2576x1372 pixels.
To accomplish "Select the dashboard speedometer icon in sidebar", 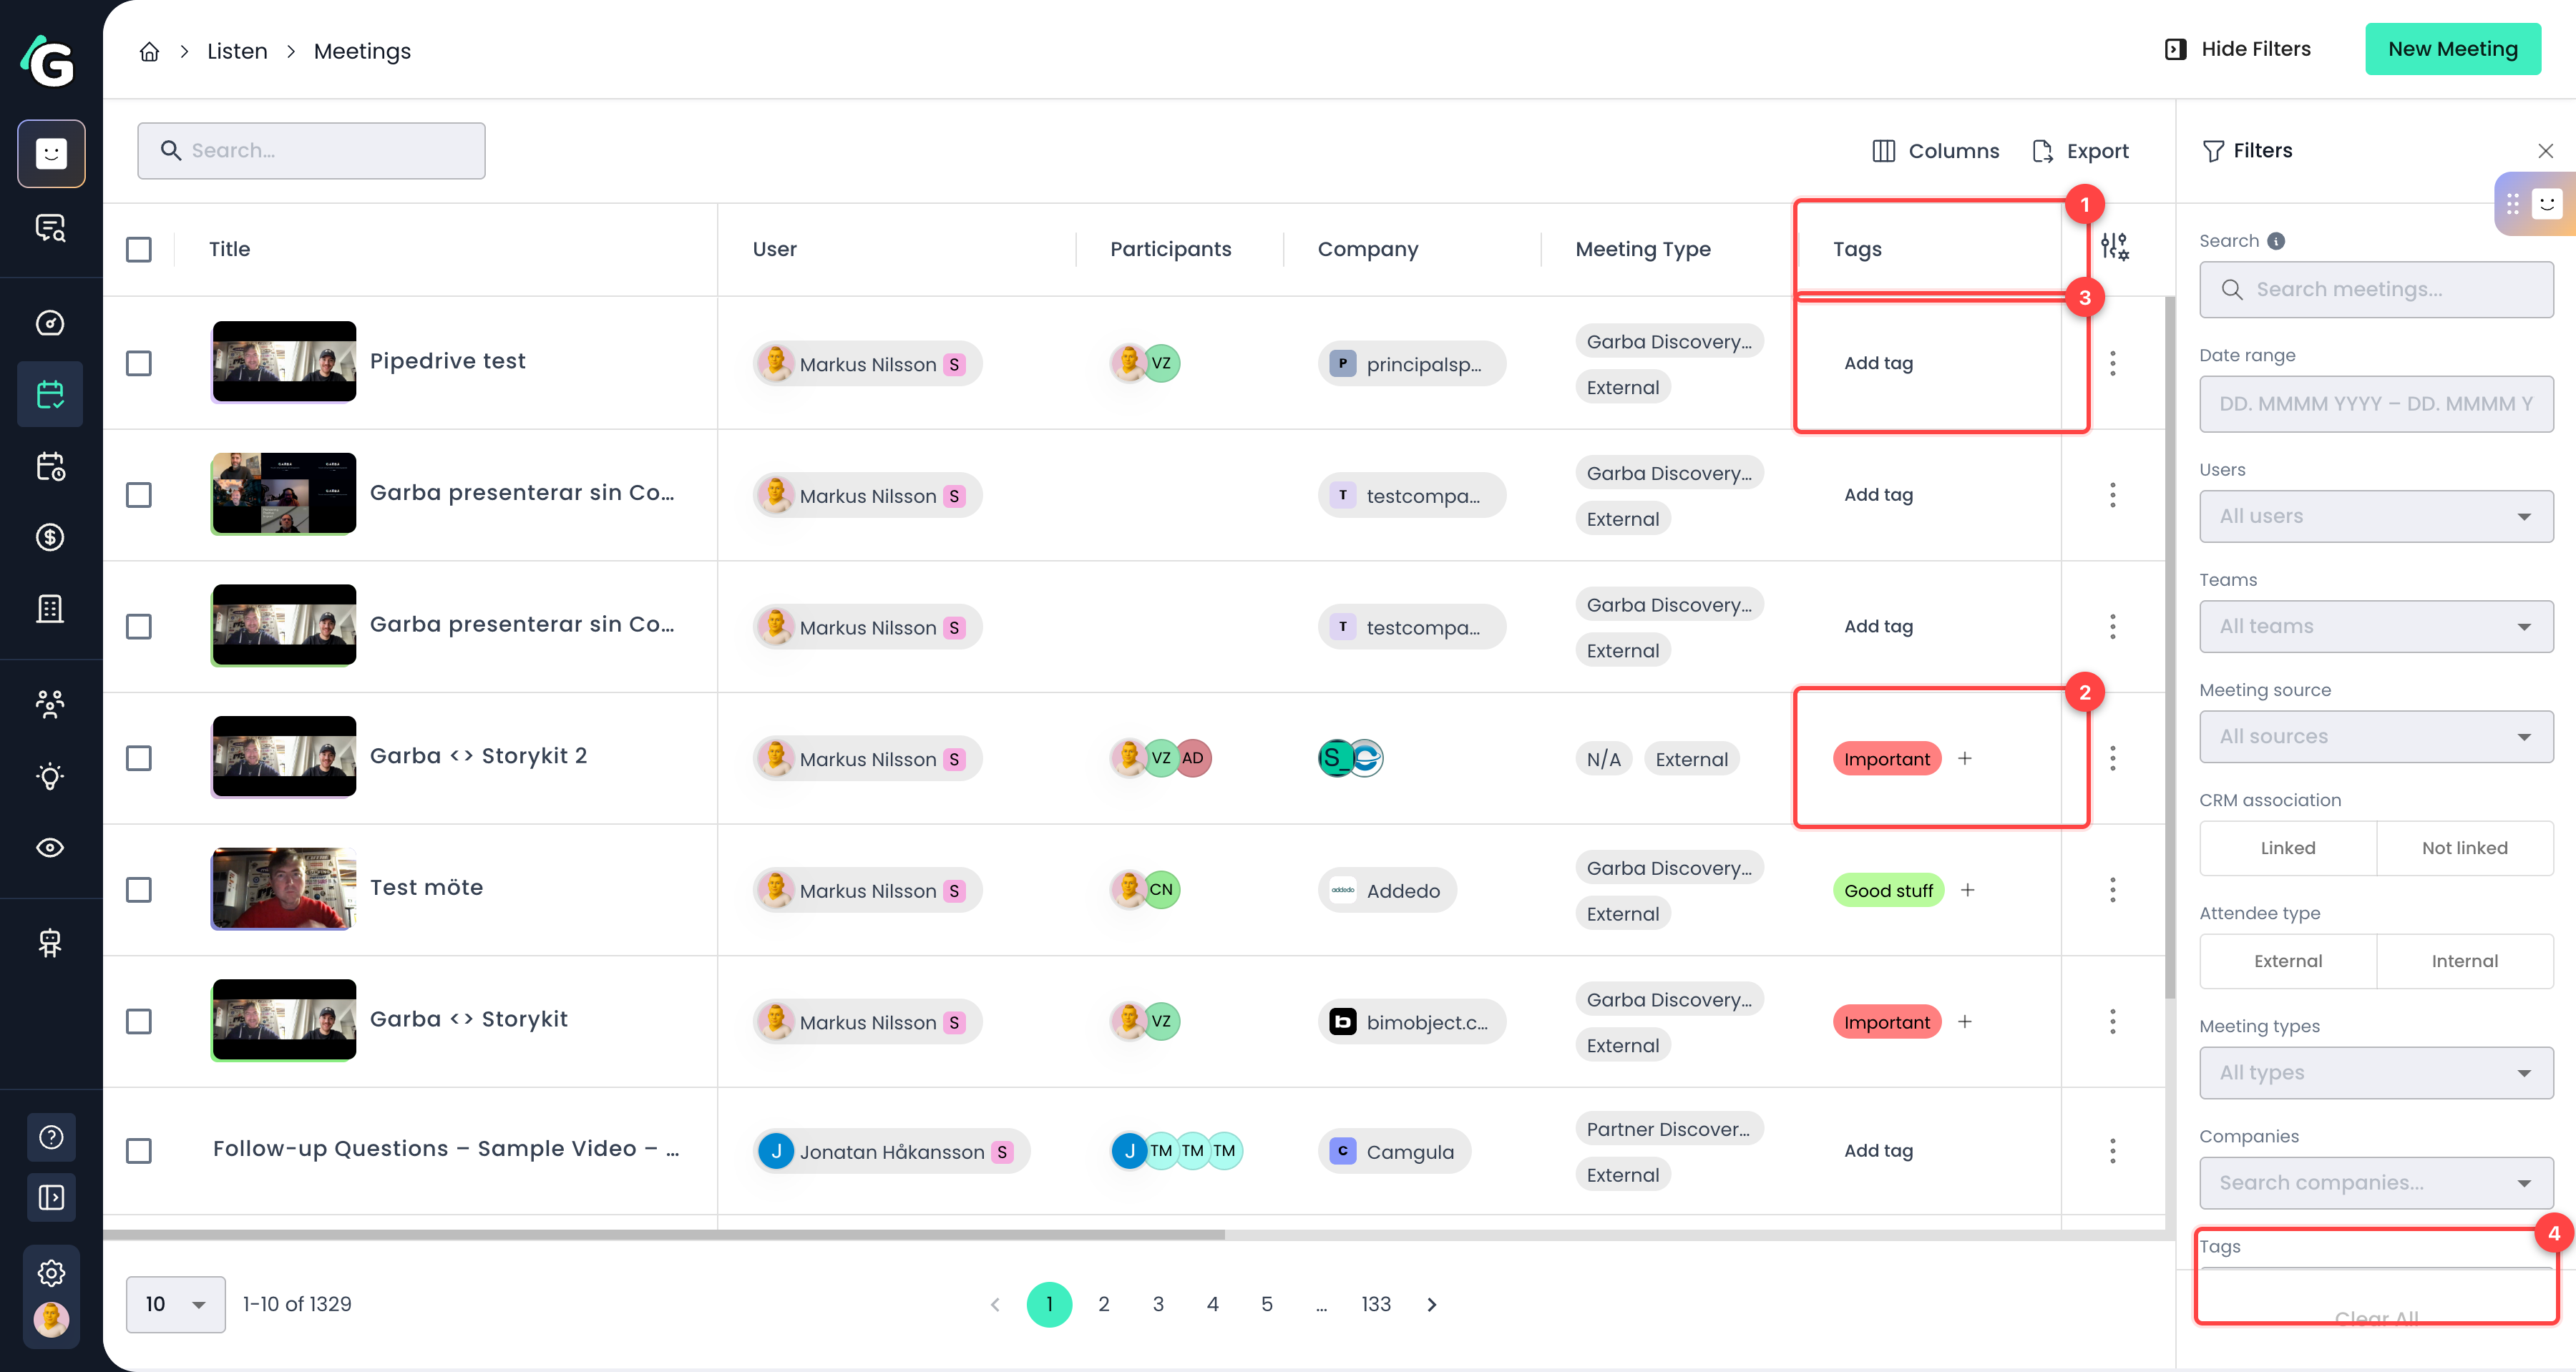I will 50,322.
